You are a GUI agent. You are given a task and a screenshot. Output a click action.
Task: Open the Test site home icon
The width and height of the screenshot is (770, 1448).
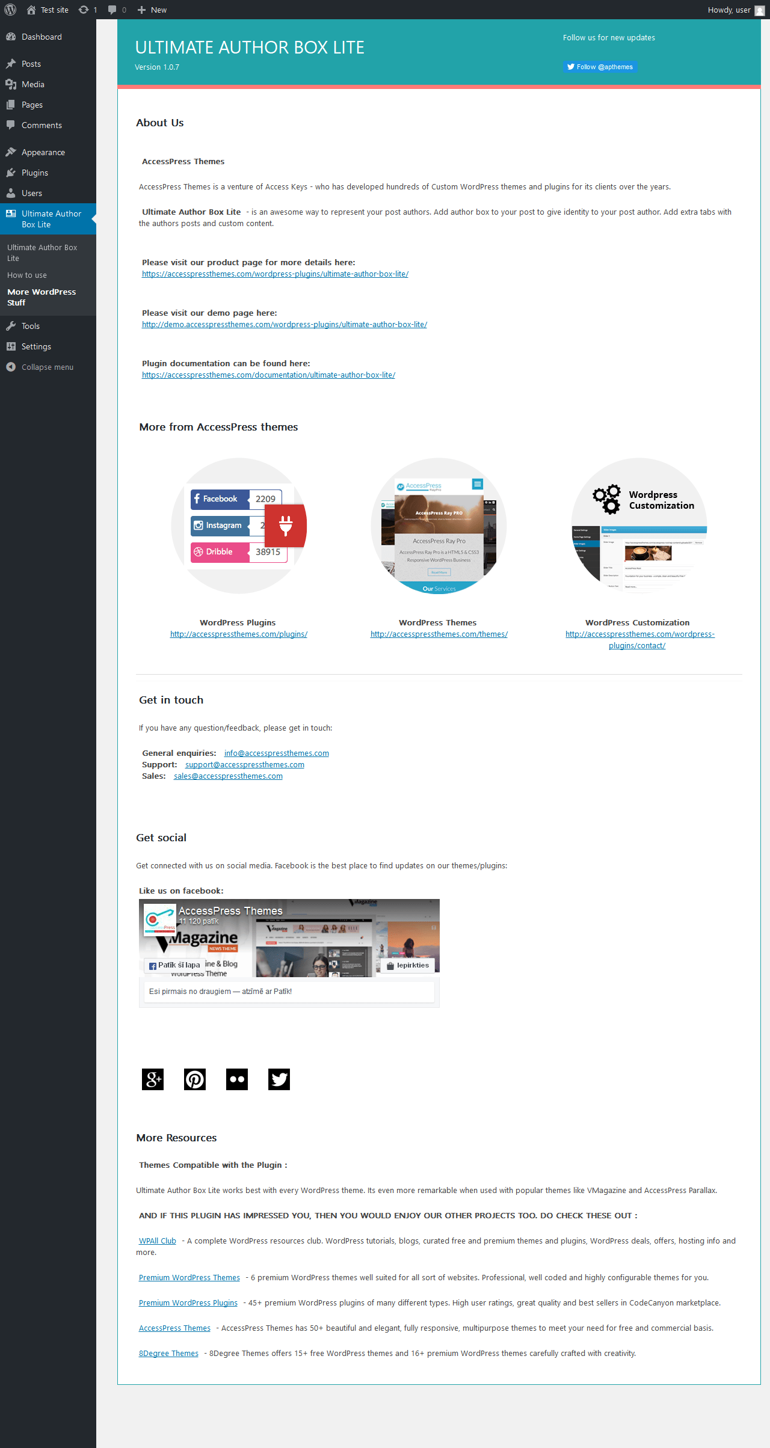(31, 10)
